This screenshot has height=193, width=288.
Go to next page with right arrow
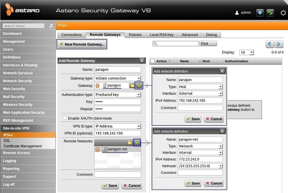pyautogui.click(x=279, y=44)
